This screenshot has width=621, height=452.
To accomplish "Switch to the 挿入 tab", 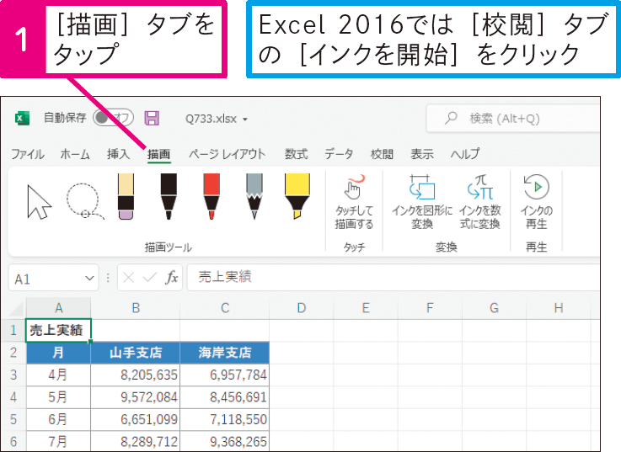I will click(x=119, y=154).
